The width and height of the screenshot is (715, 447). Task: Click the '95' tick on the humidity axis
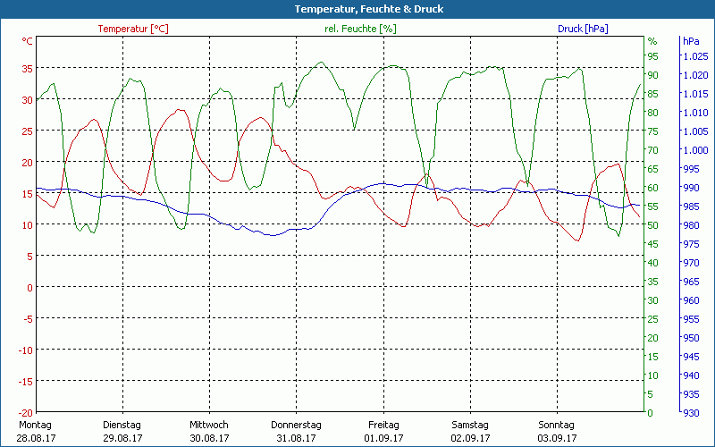pyautogui.click(x=653, y=56)
